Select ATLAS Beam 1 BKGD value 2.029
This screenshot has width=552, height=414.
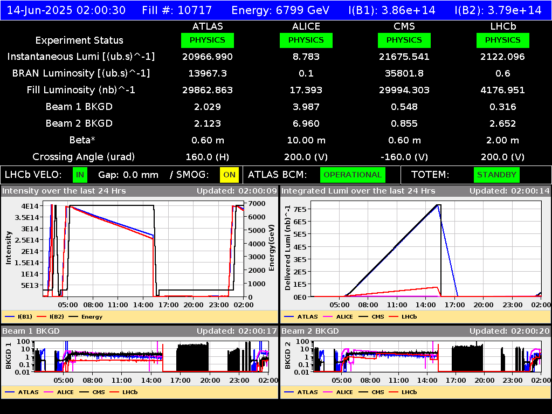pos(208,107)
